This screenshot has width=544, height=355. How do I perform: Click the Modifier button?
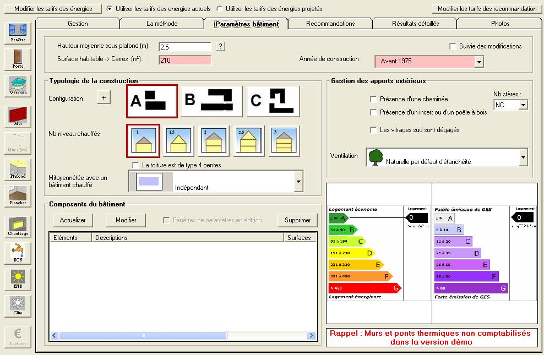click(126, 220)
